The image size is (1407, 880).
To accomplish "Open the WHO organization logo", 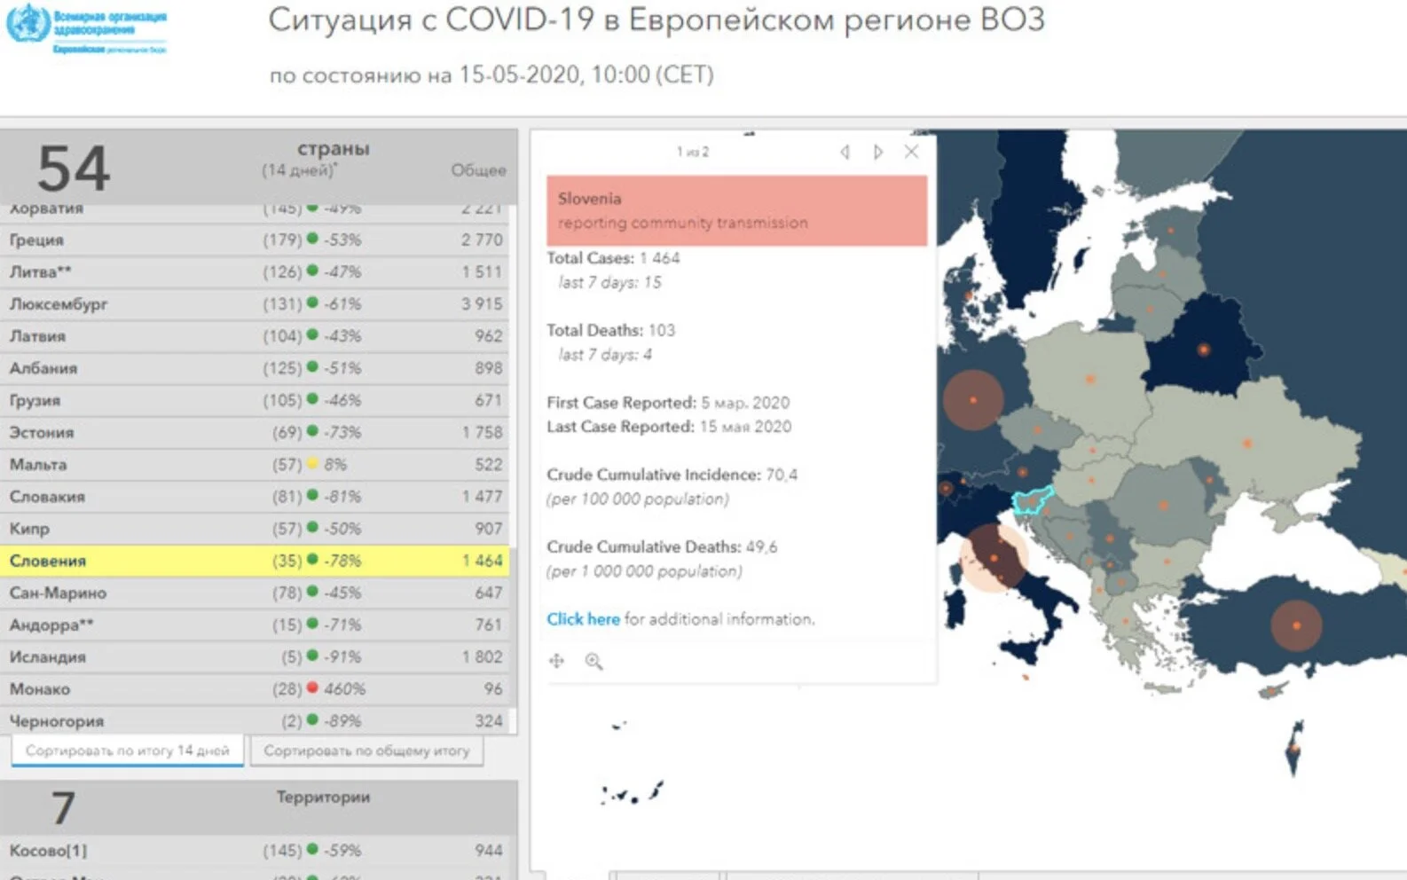I will (x=86, y=29).
